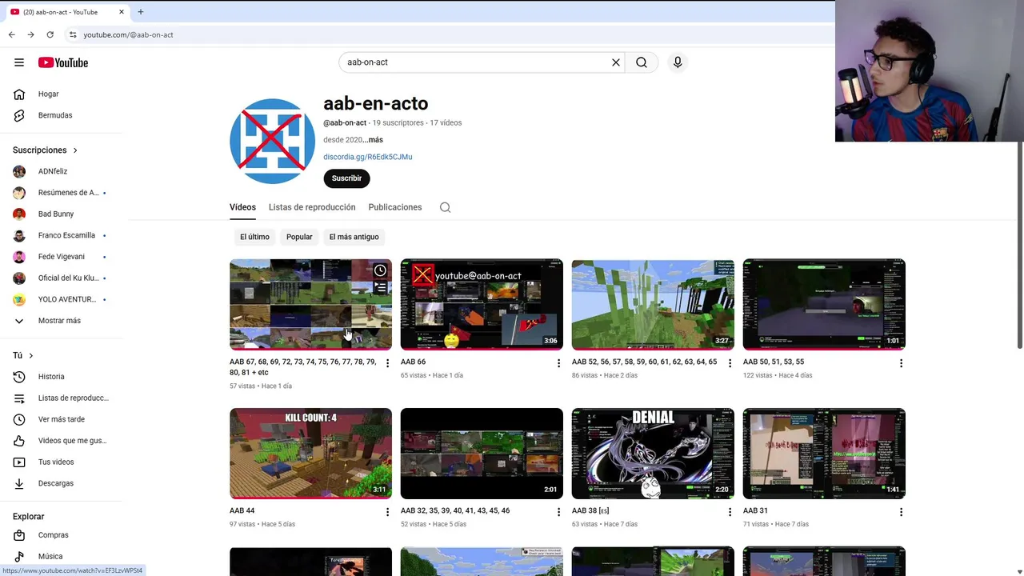Open the hamburger guide menu
This screenshot has height=576, width=1024.
(x=19, y=62)
